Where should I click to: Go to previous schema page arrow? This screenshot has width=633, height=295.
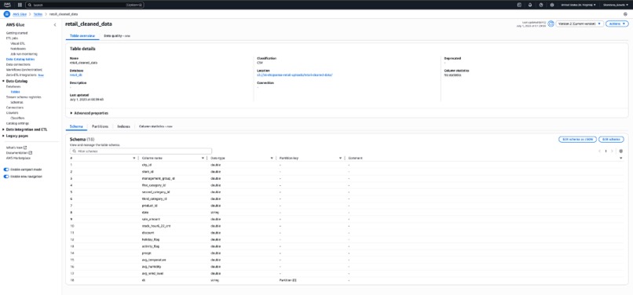click(599, 151)
